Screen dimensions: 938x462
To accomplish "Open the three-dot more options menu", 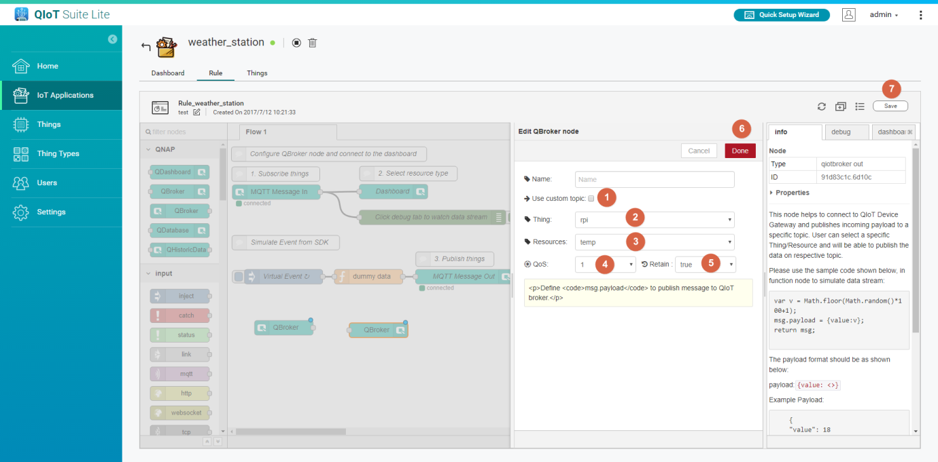I will click(921, 15).
